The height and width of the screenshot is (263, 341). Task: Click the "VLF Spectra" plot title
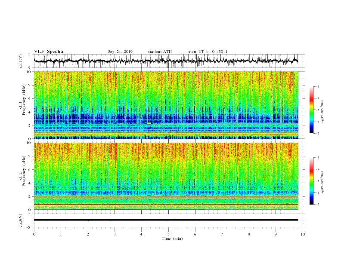49,52
